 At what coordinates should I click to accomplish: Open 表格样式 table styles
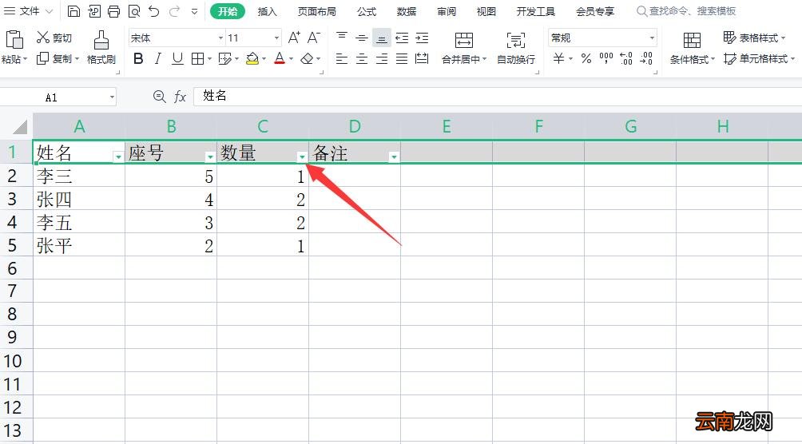coord(754,38)
